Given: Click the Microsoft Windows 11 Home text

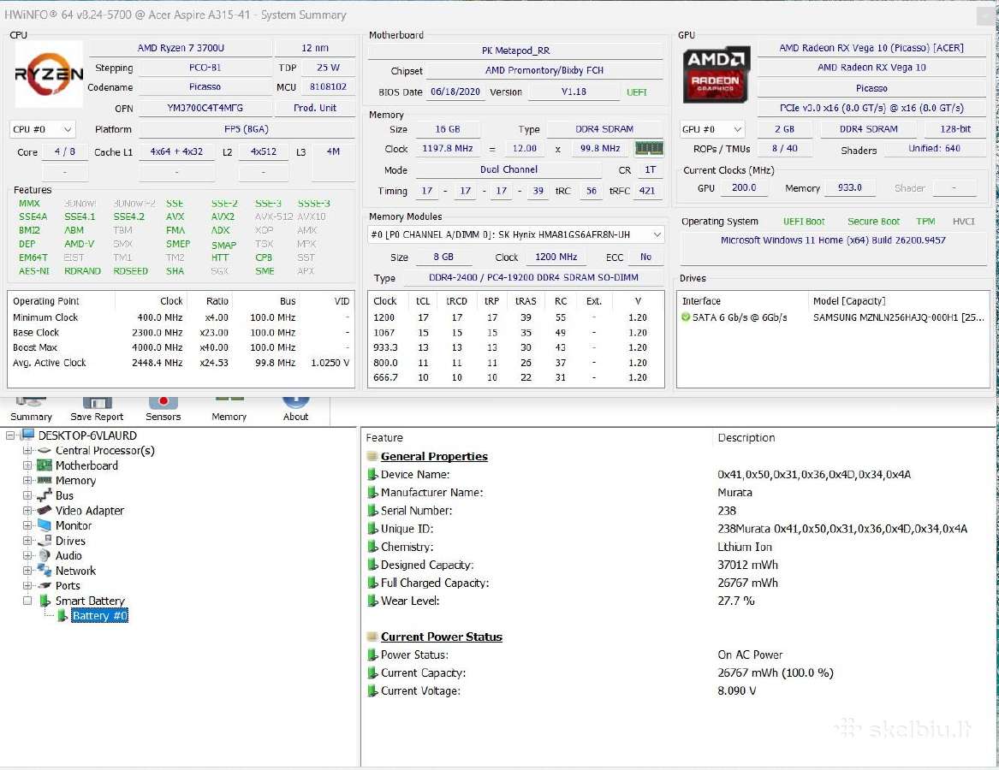Looking at the screenshot, I should tap(833, 240).
